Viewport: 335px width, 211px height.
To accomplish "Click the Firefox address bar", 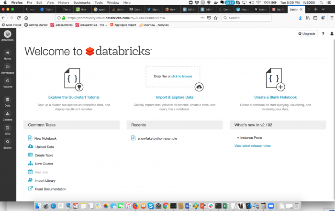I will coord(134,18).
